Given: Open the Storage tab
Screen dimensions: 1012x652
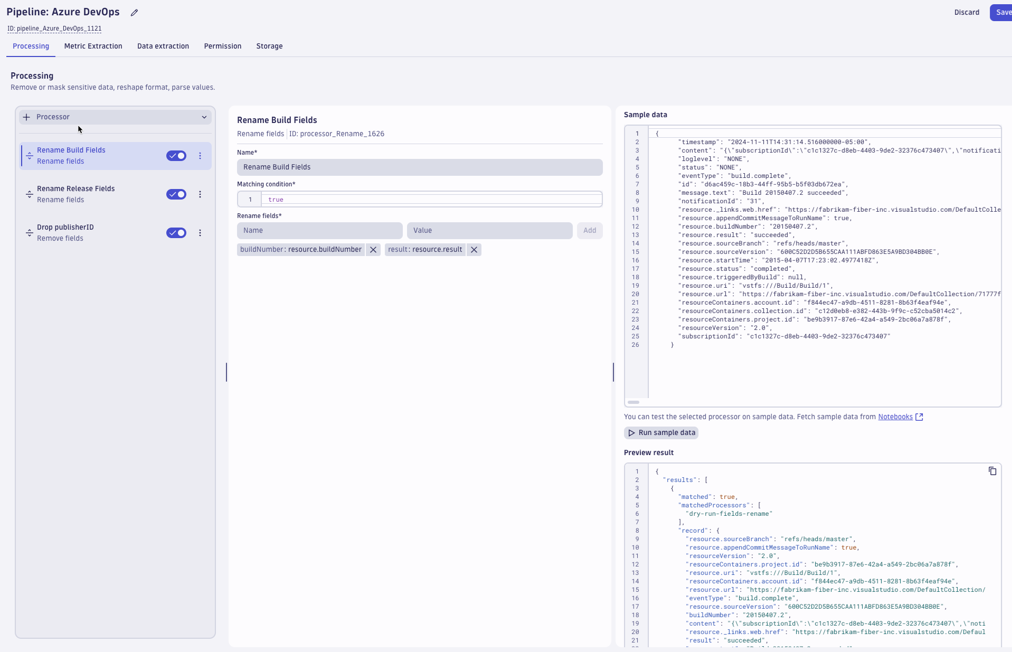Looking at the screenshot, I should point(269,46).
